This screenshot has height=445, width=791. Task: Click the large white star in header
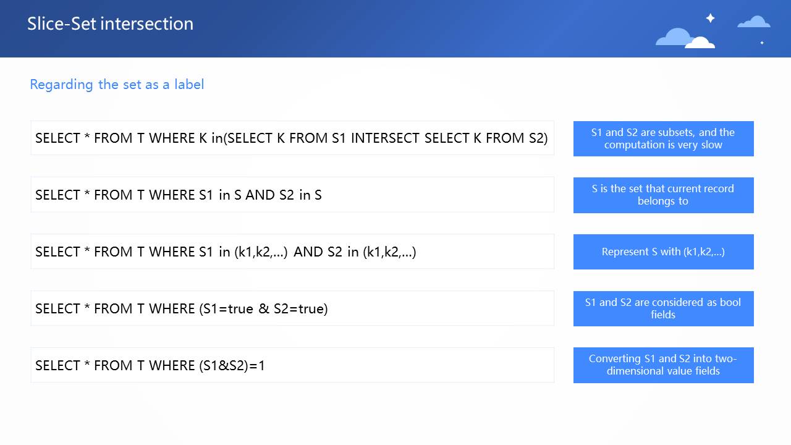click(x=710, y=18)
